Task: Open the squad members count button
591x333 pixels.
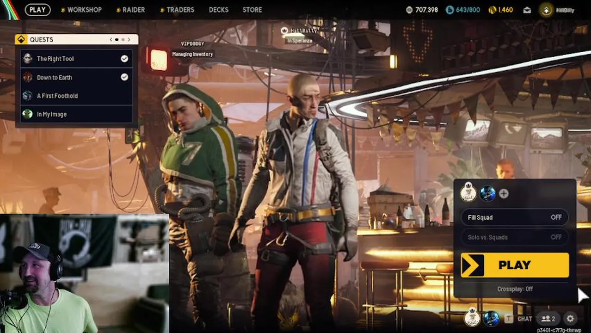Action: point(548,319)
